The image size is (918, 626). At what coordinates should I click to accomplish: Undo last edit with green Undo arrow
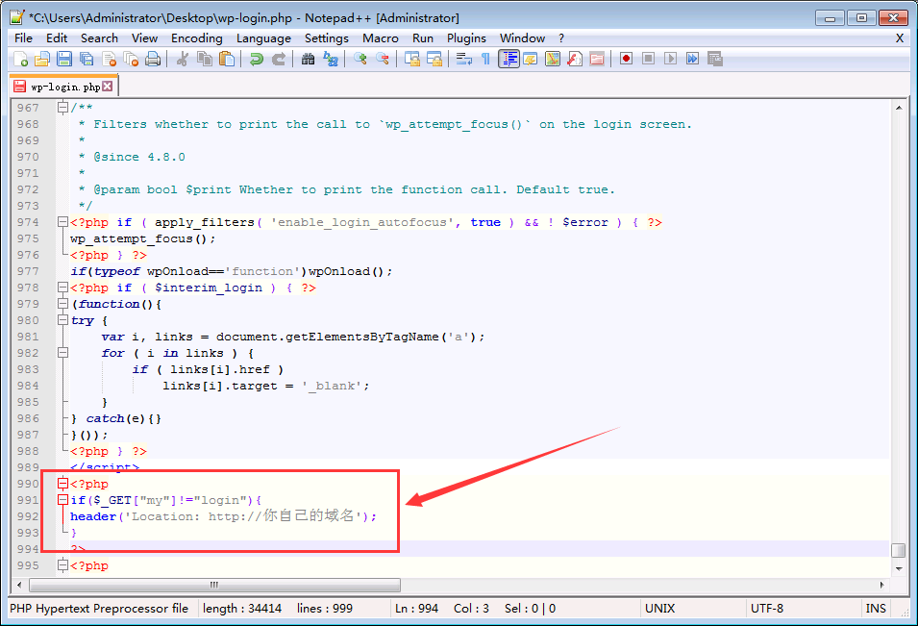click(257, 60)
